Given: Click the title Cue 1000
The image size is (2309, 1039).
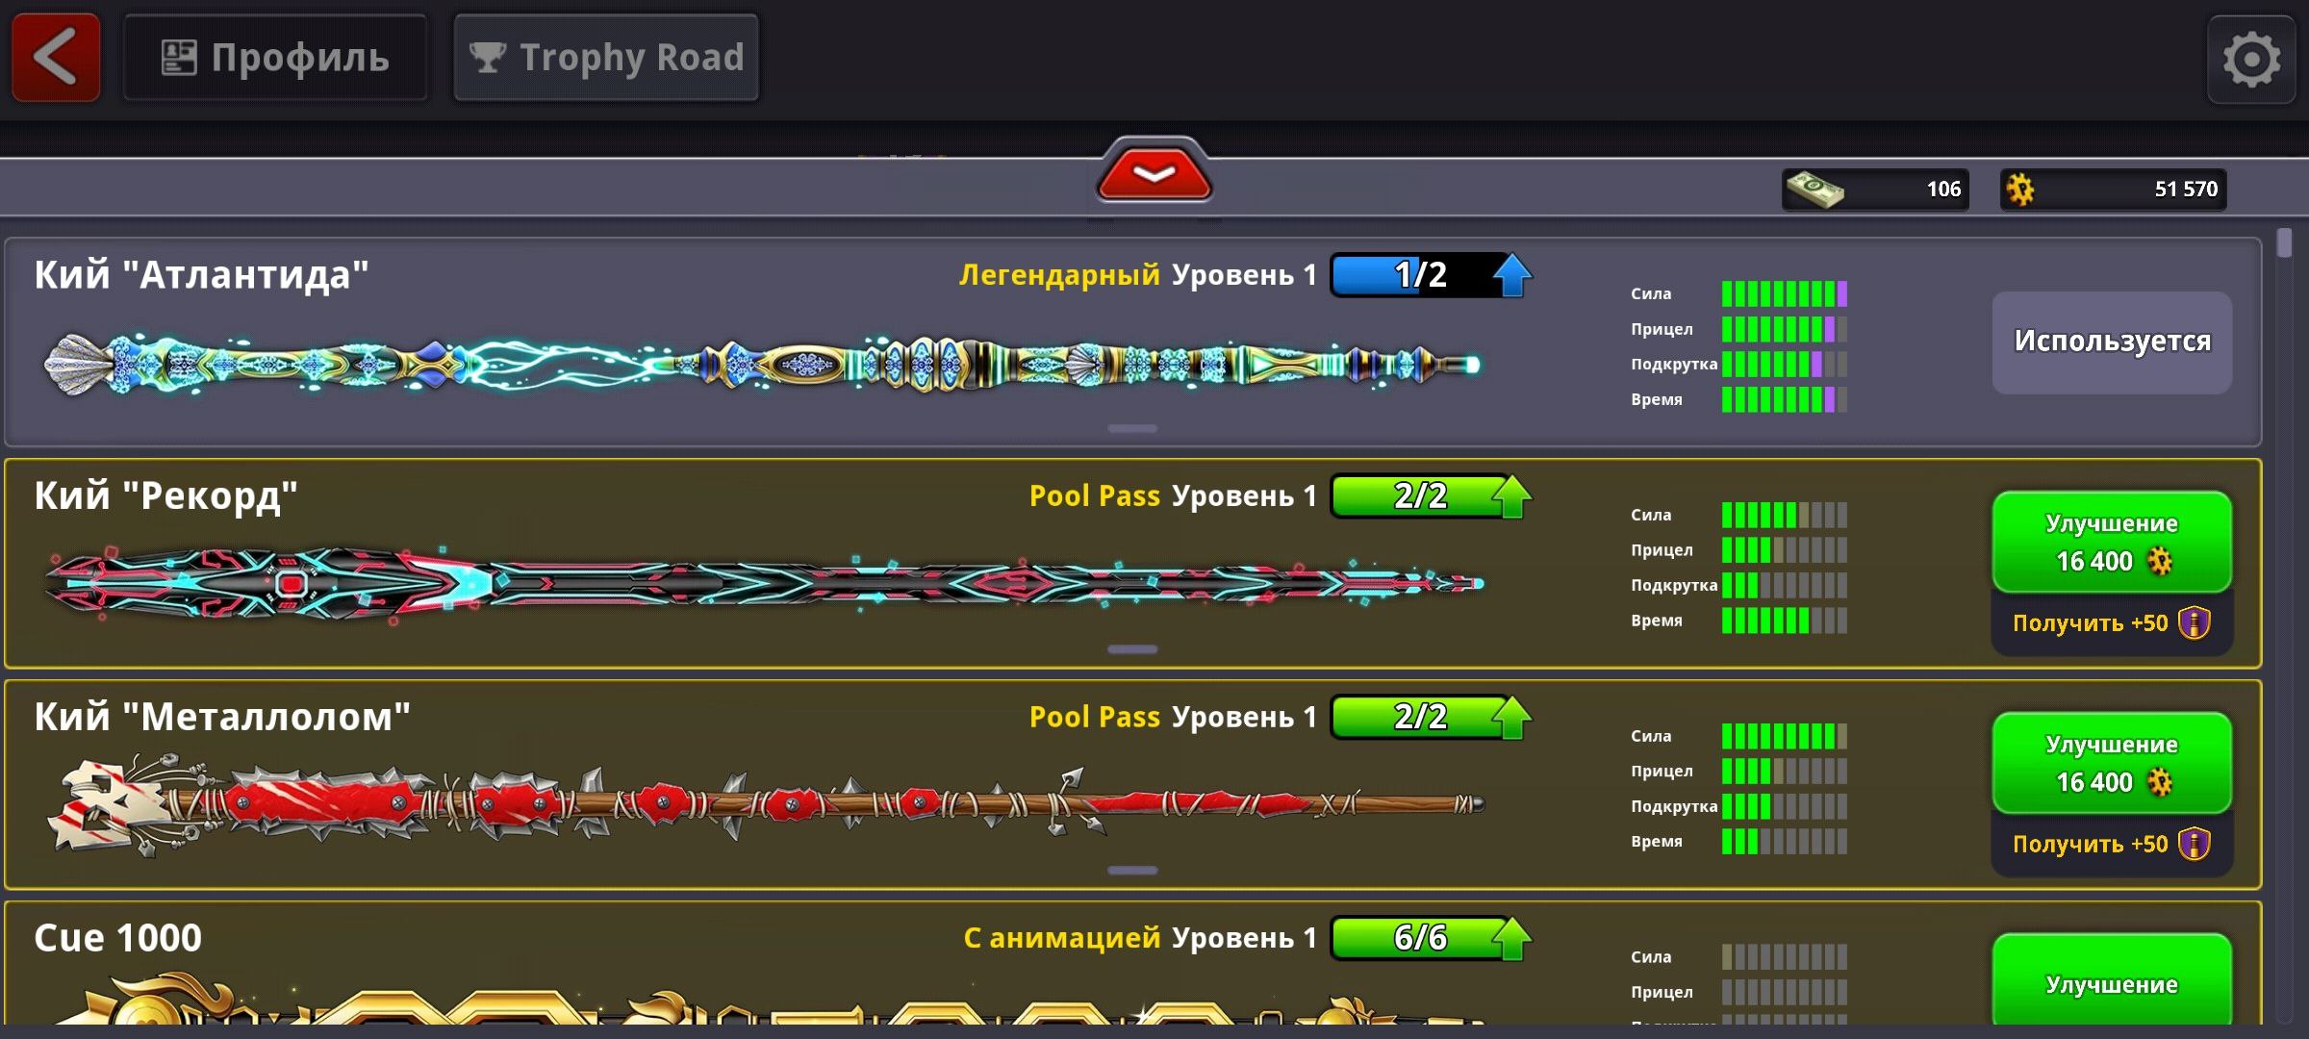Looking at the screenshot, I should click(x=117, y=938).
